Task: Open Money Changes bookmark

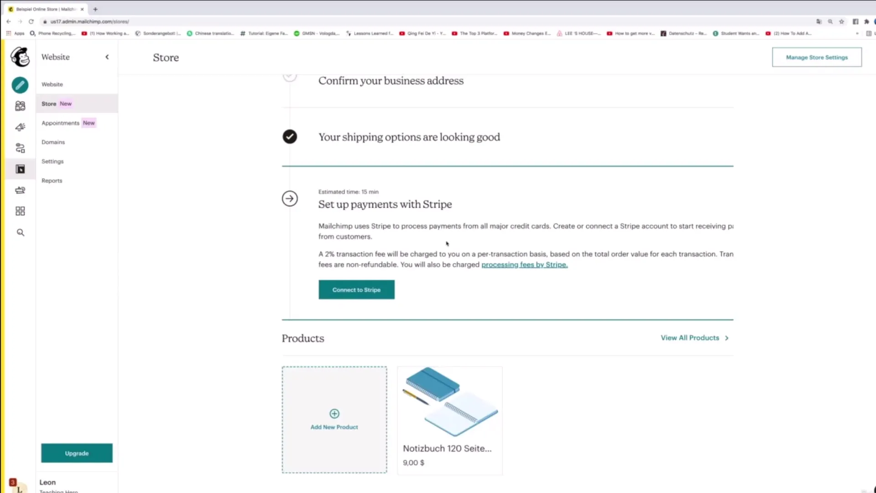Action: [527, 33]
